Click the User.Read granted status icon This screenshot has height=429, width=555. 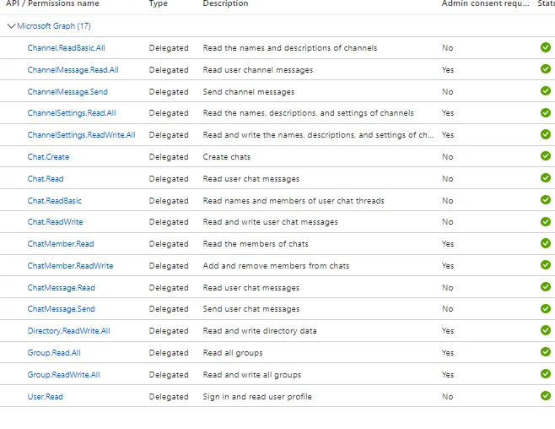[546, 396]
